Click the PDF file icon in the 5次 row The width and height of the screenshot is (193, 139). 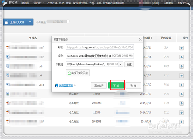[x=8, y=47]
